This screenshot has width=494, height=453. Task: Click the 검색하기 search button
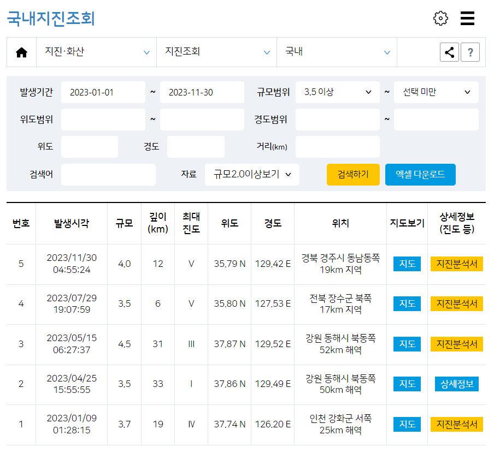(x=352, y=175)
